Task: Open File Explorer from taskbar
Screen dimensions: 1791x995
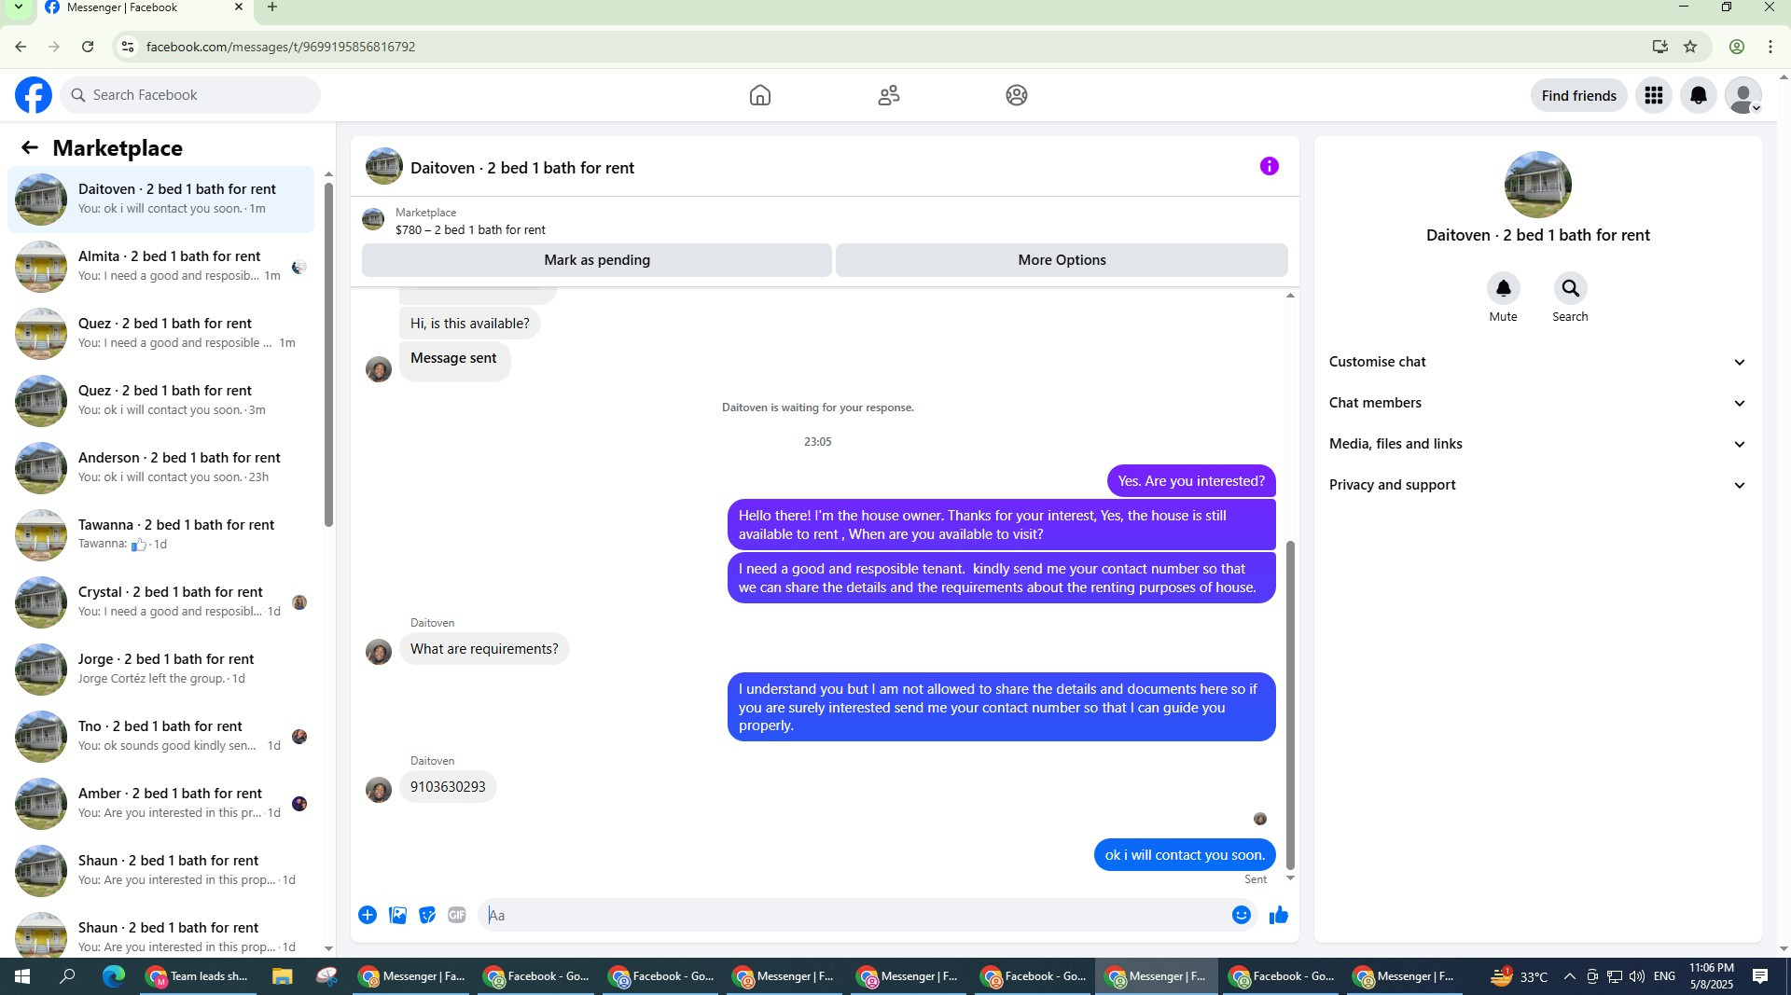Action: tap(282, 976)
